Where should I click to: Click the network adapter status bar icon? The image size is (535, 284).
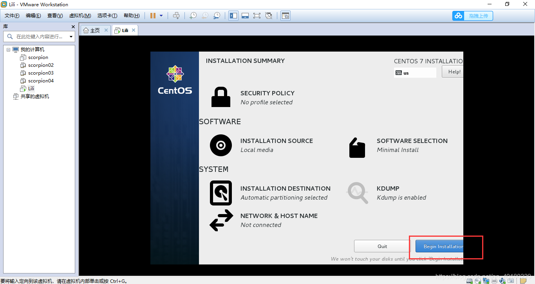coord(486,280)
